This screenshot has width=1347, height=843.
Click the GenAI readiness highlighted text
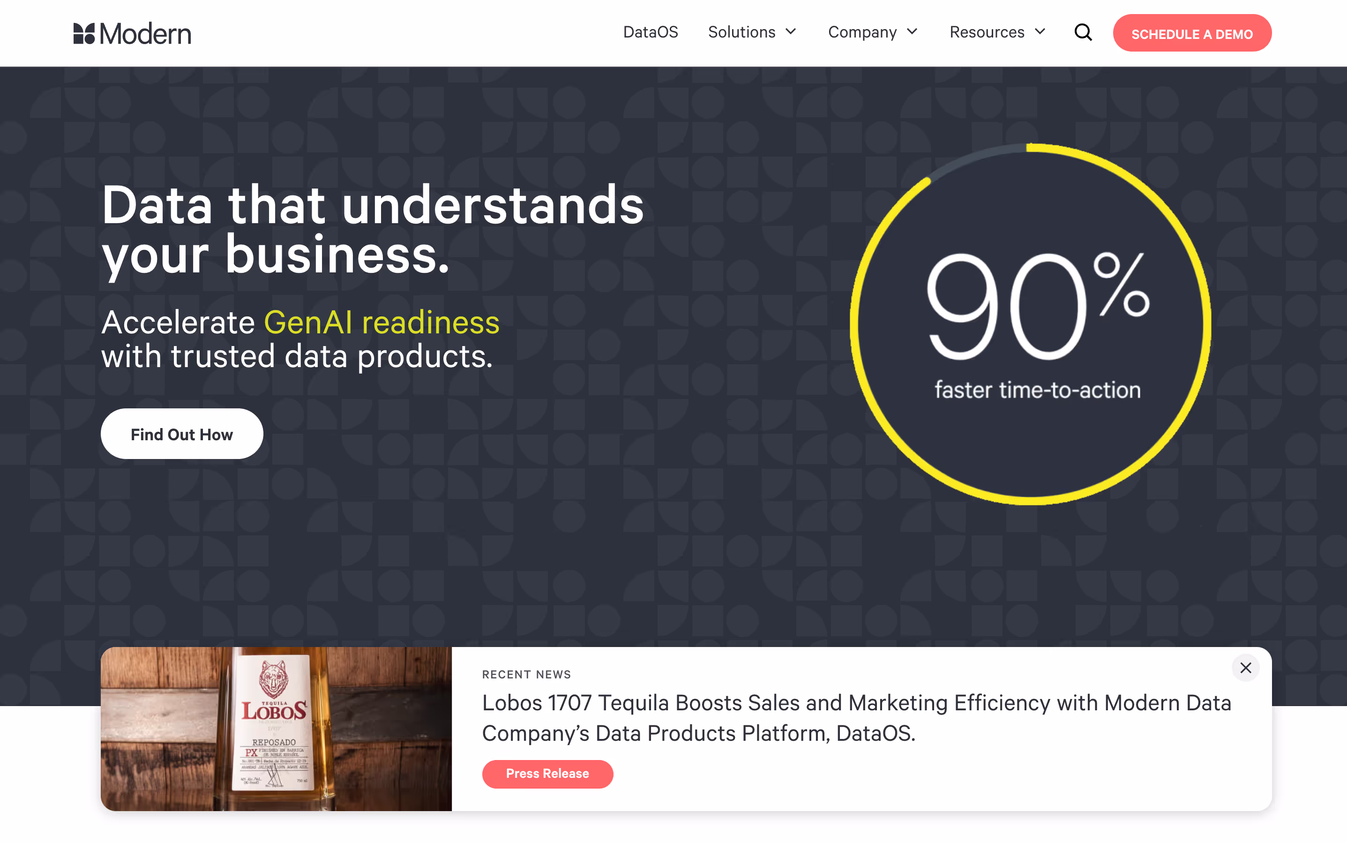tap(382, 322)
